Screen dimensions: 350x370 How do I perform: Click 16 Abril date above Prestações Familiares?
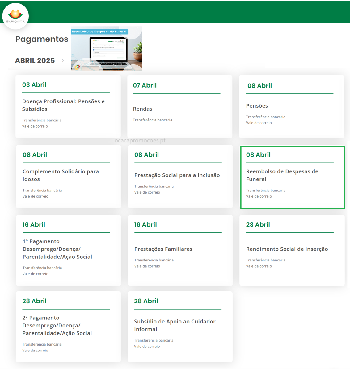(145, 225)
